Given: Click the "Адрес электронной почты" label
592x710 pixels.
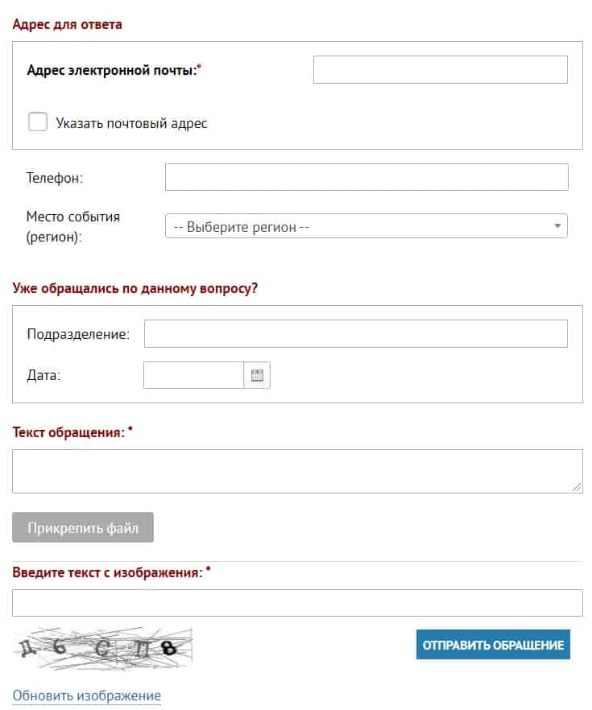Looking at the screenshot, I should click(113, 70).
